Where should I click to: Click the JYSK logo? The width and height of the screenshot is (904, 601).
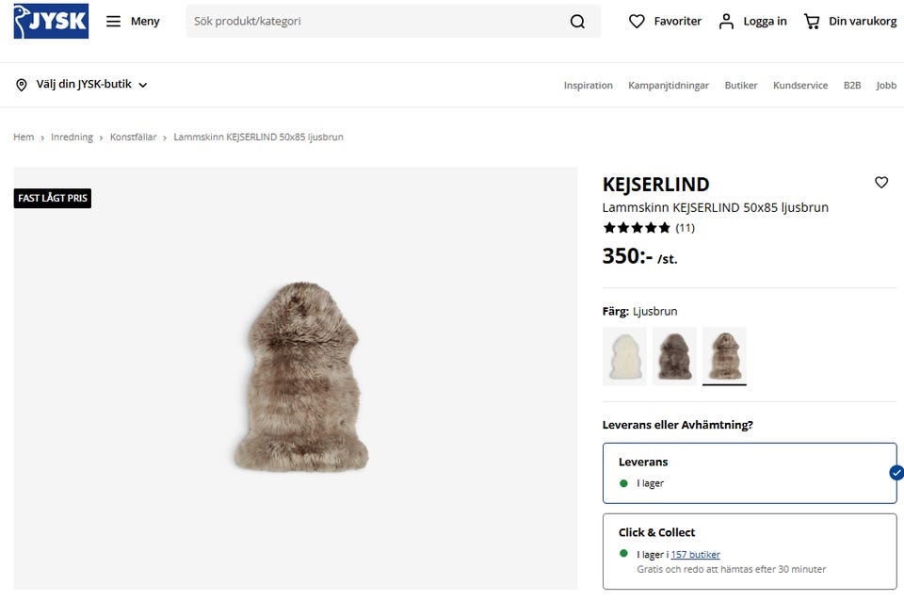coord(50,21)
